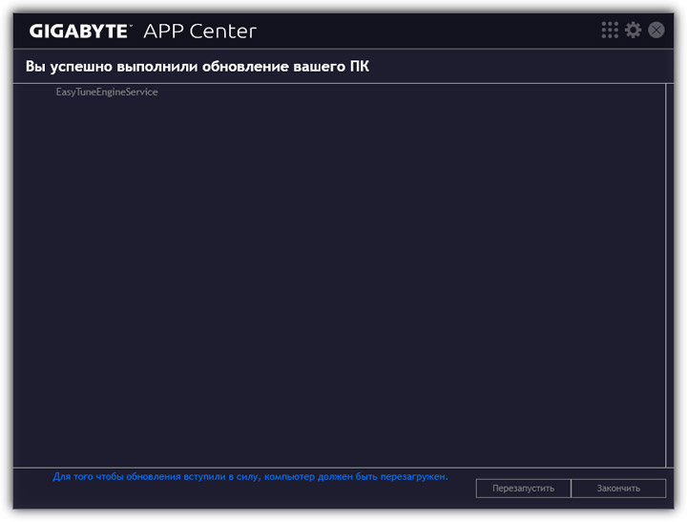Click the blue reboot required message
This screenshot has height=522, width=687.
(250, 477)
